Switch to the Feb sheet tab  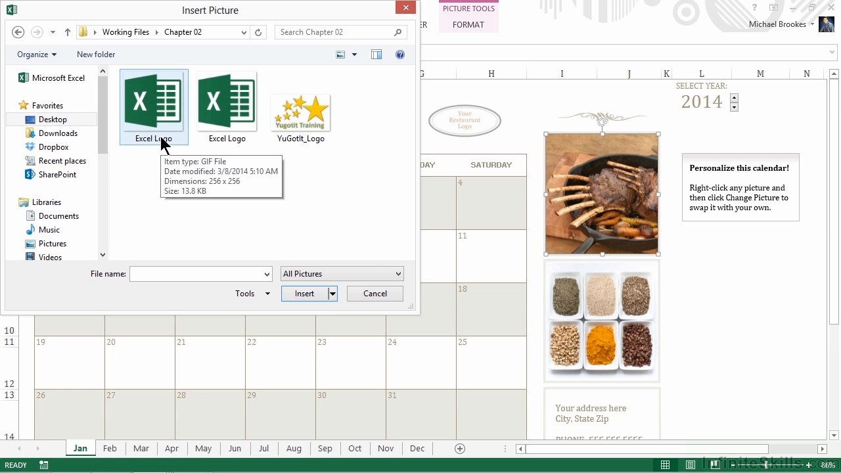click(110, 449)
